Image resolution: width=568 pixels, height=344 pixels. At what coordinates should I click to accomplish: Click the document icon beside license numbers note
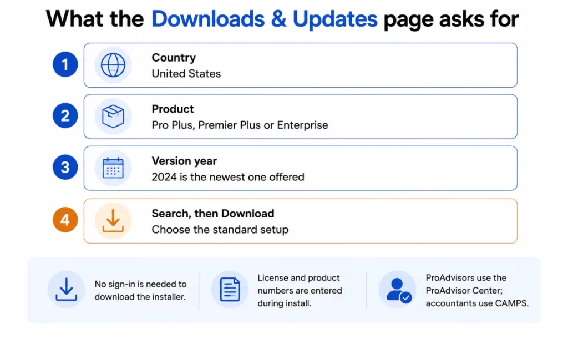coord(230,289)
